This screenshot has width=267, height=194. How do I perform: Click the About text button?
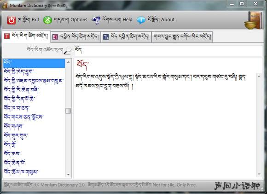(x=168, y=20)
